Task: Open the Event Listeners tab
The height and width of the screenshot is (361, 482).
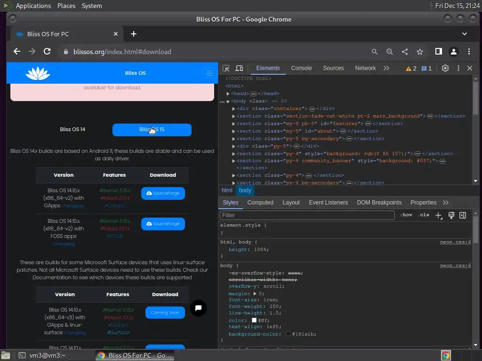Action: tap(328, 203)
